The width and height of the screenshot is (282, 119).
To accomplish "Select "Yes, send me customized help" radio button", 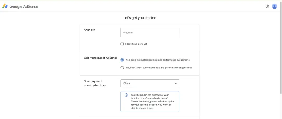I will coord(122,60).
